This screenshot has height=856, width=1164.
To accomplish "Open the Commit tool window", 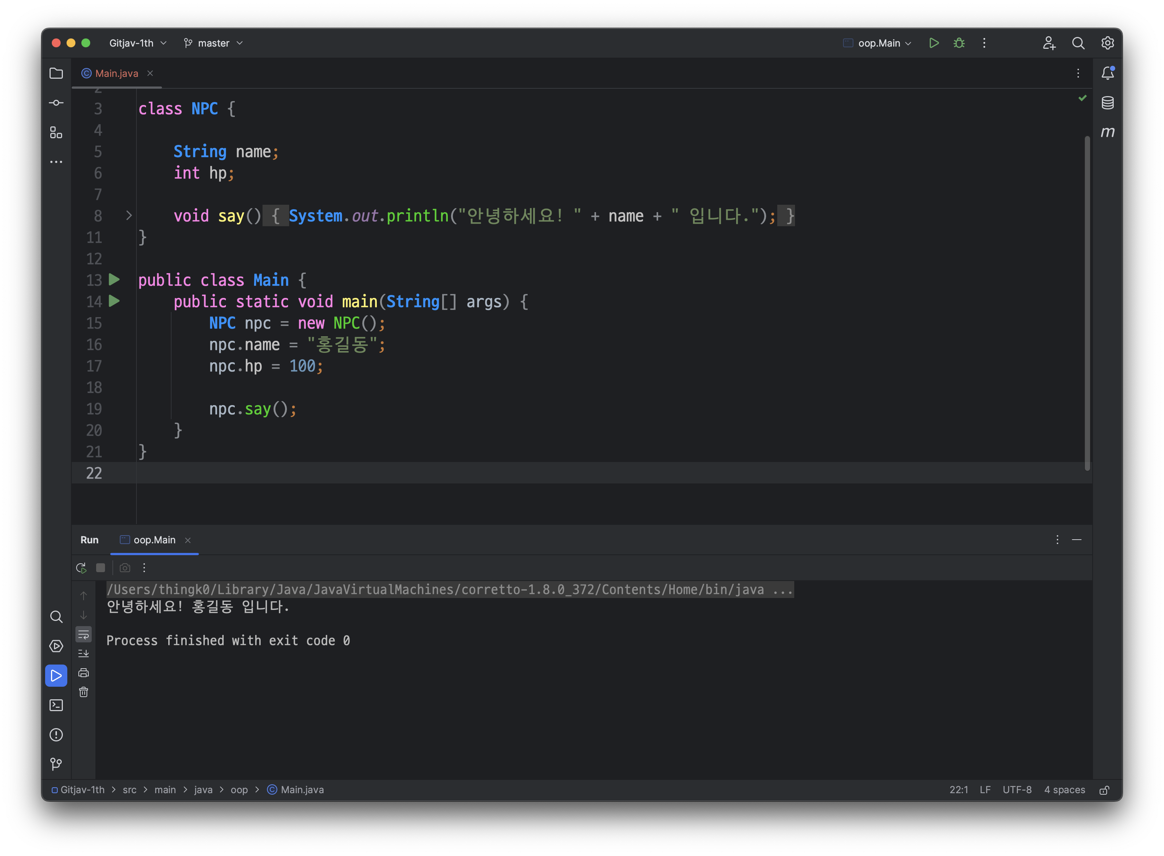I will (x=56, y=103).
